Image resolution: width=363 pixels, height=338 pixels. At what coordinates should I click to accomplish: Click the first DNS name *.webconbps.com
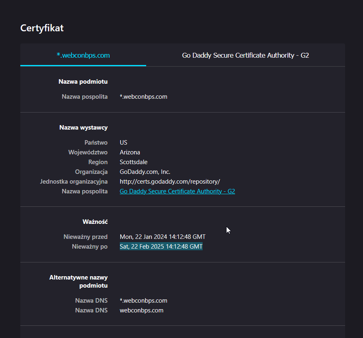click(x=143, y=301)
